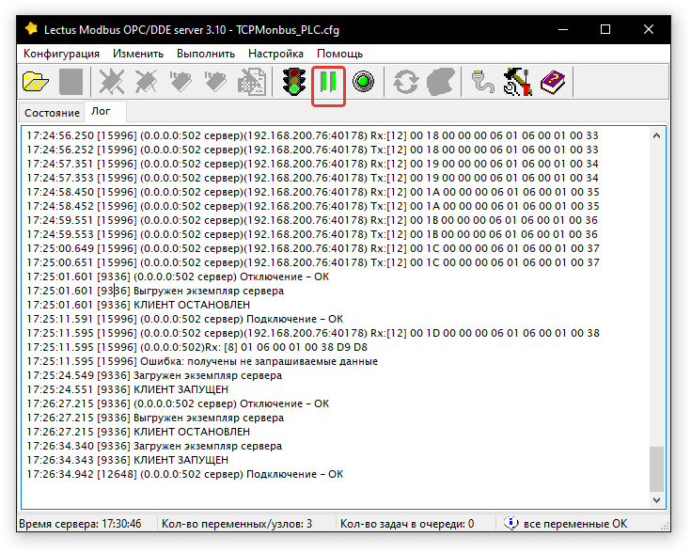Image resolution: width=691 pixels, height=553 pixels.
Task: Click the 17:25:11.591 'Подключение – OK' line
Action: [x=184, y=319]
